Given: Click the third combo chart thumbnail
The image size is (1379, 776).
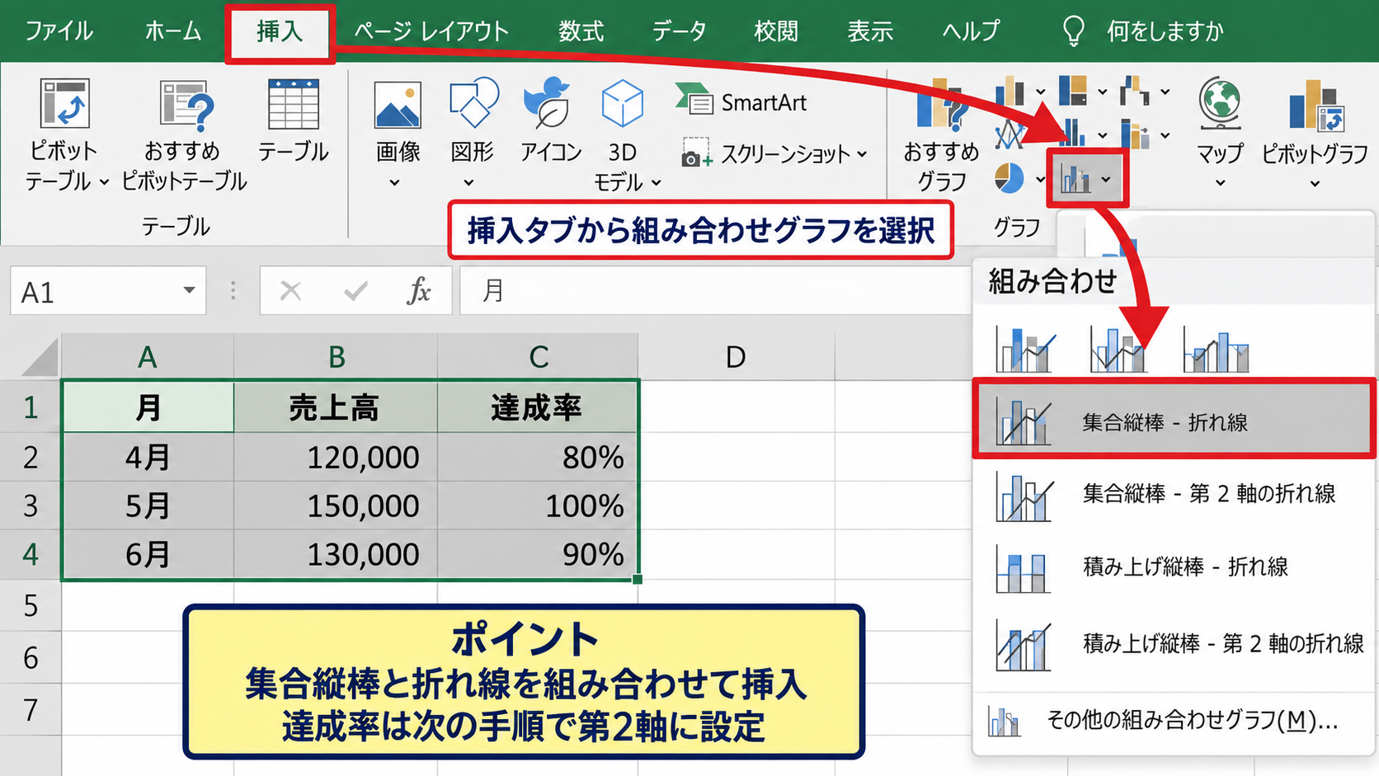Looking at the screenshot, I should click(1216, 350).
